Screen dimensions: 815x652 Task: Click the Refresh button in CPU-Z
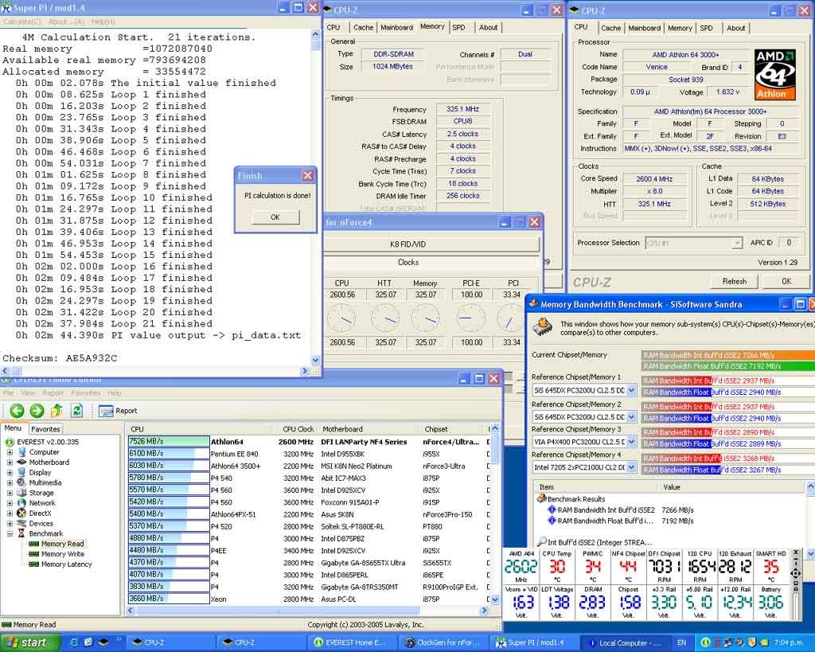734,281
